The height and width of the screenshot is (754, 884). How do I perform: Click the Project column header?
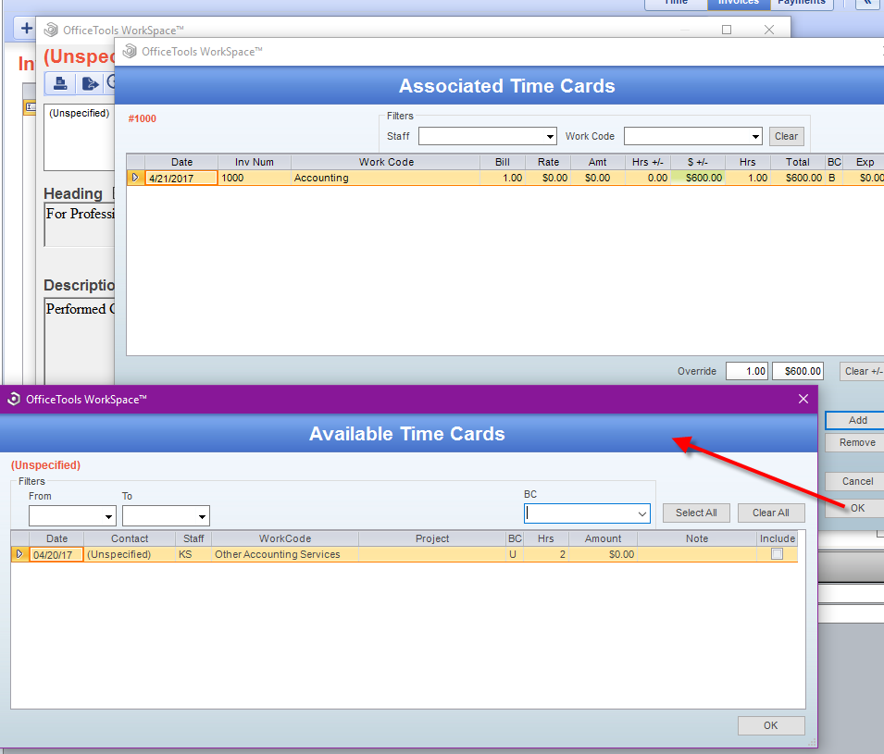coord(432,538)
